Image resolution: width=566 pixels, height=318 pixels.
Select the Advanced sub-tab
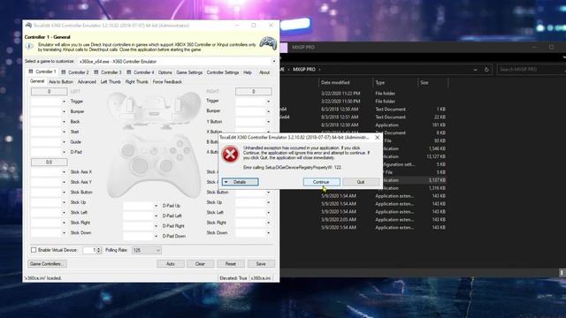click(87, 82)
